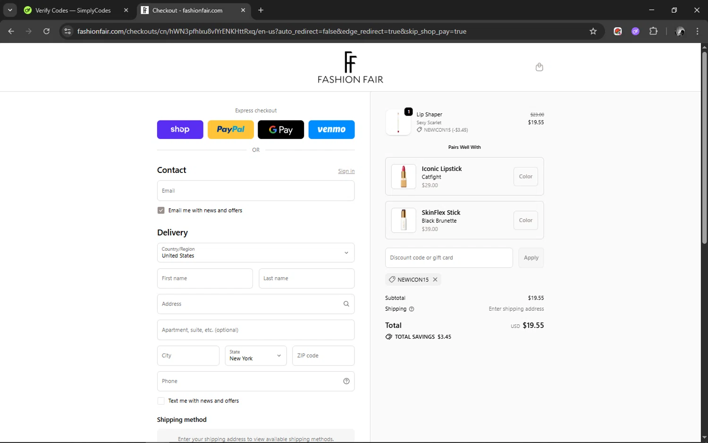Pay with G Pay button

(281, 129)
